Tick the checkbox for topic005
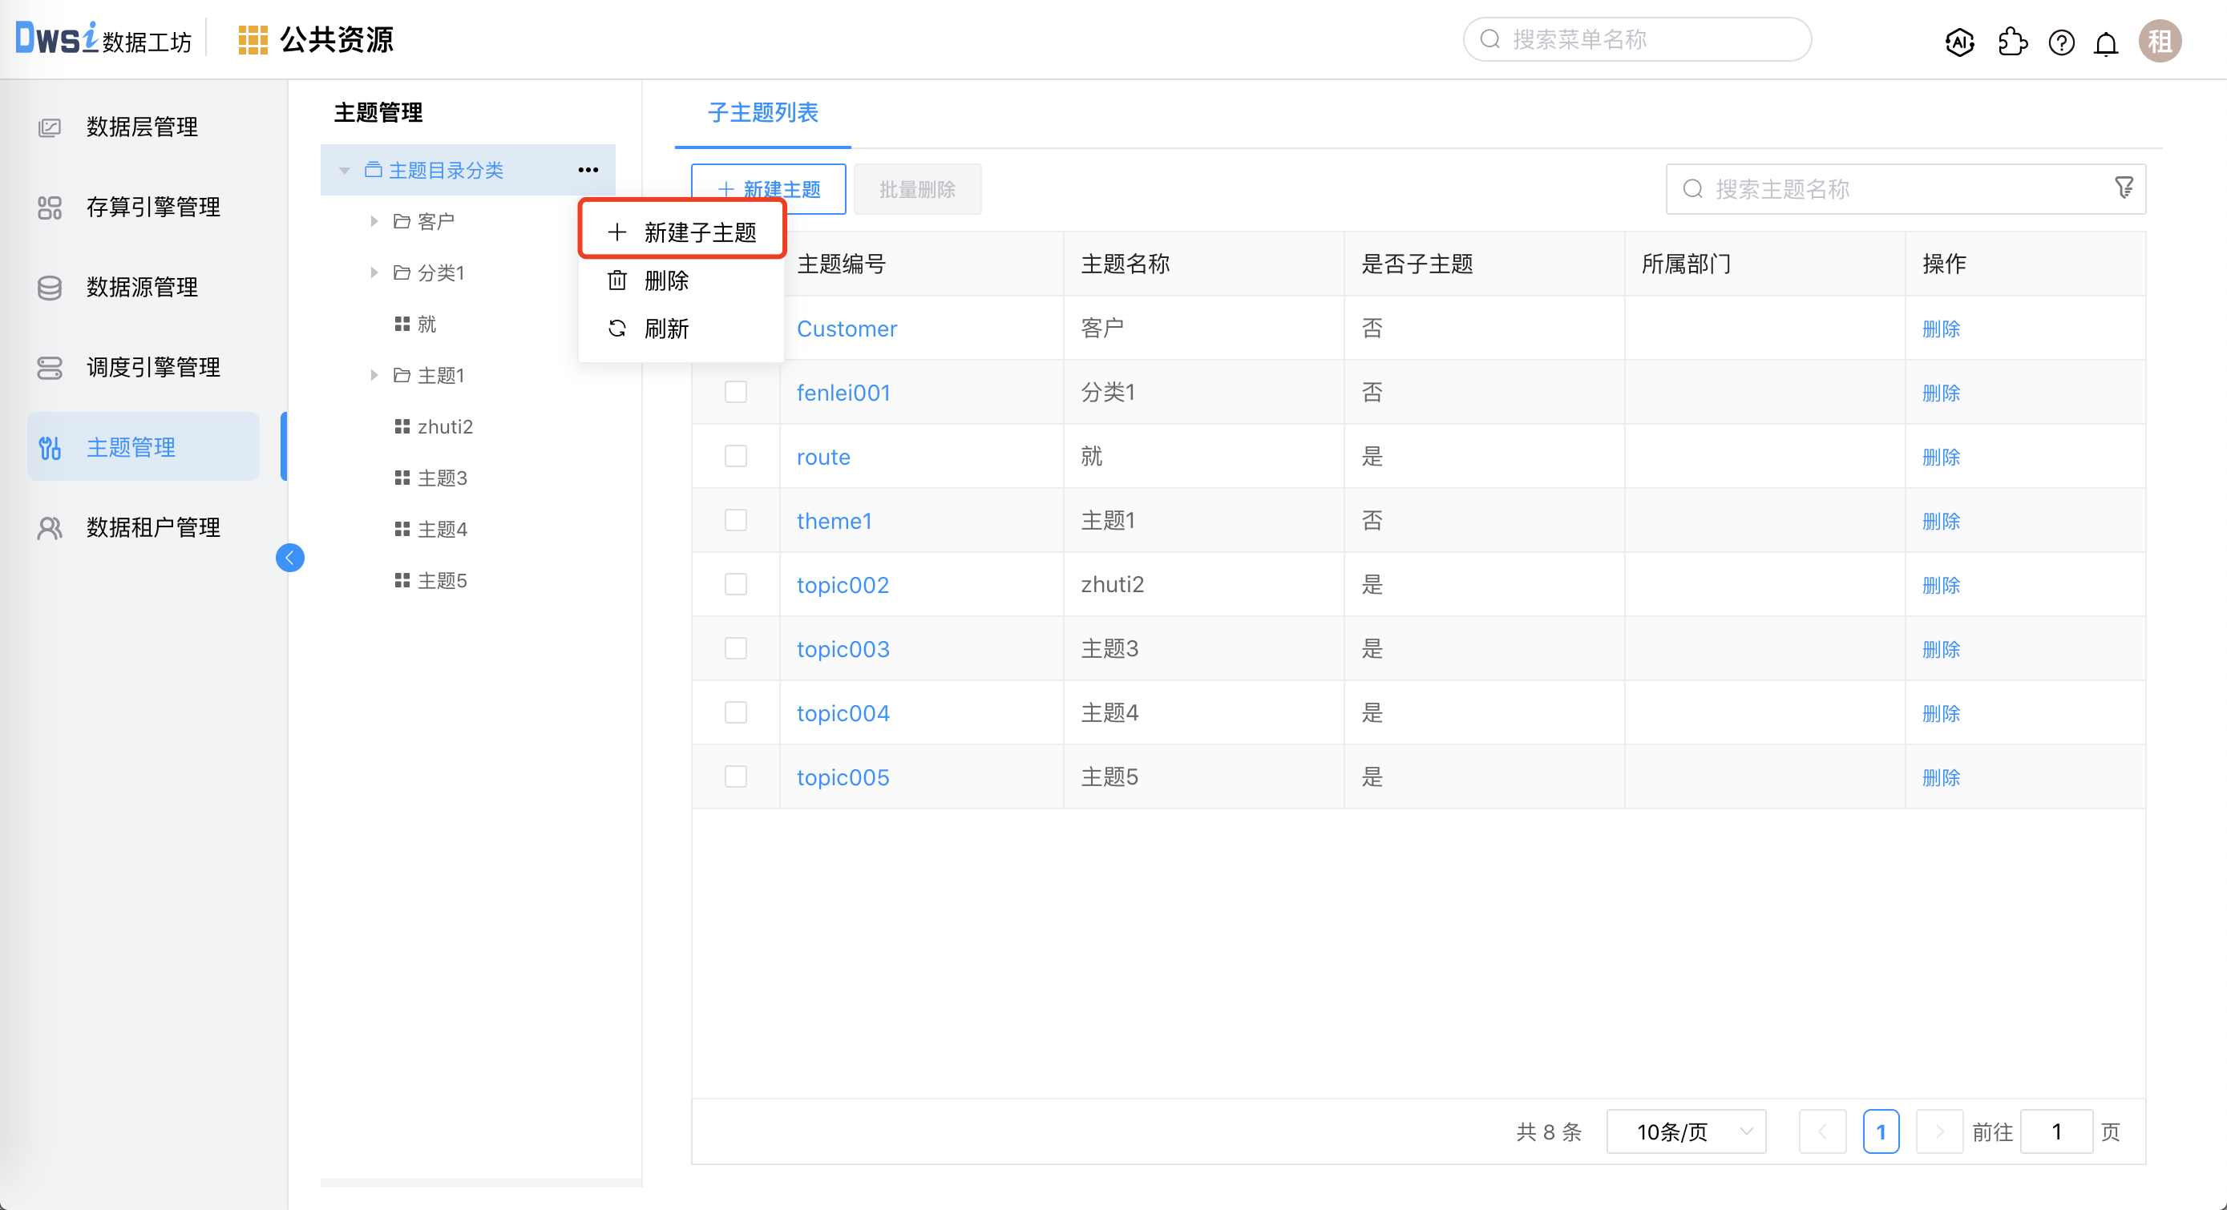 736,776
